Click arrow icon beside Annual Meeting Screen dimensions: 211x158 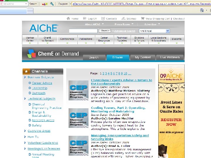tap(30, 154)
